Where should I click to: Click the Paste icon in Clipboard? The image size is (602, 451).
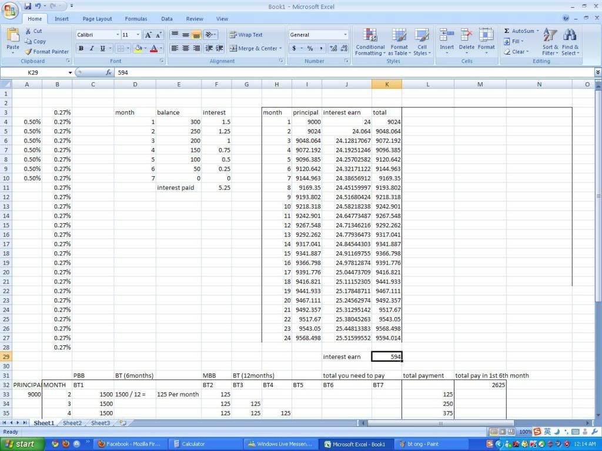coord(12,38)
